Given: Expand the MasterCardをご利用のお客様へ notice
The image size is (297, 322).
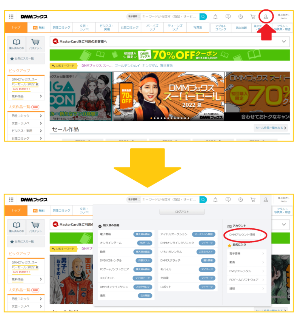Looking at the screenshot, I should (x=284, y=41).
